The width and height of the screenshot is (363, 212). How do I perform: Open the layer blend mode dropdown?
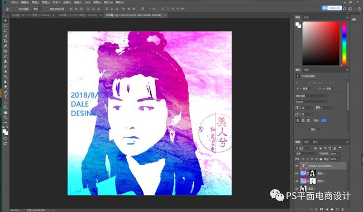click(x=306, y=154)
